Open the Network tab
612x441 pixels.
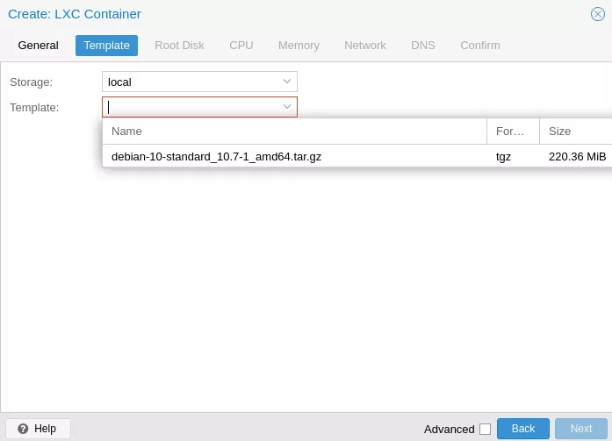365,46
